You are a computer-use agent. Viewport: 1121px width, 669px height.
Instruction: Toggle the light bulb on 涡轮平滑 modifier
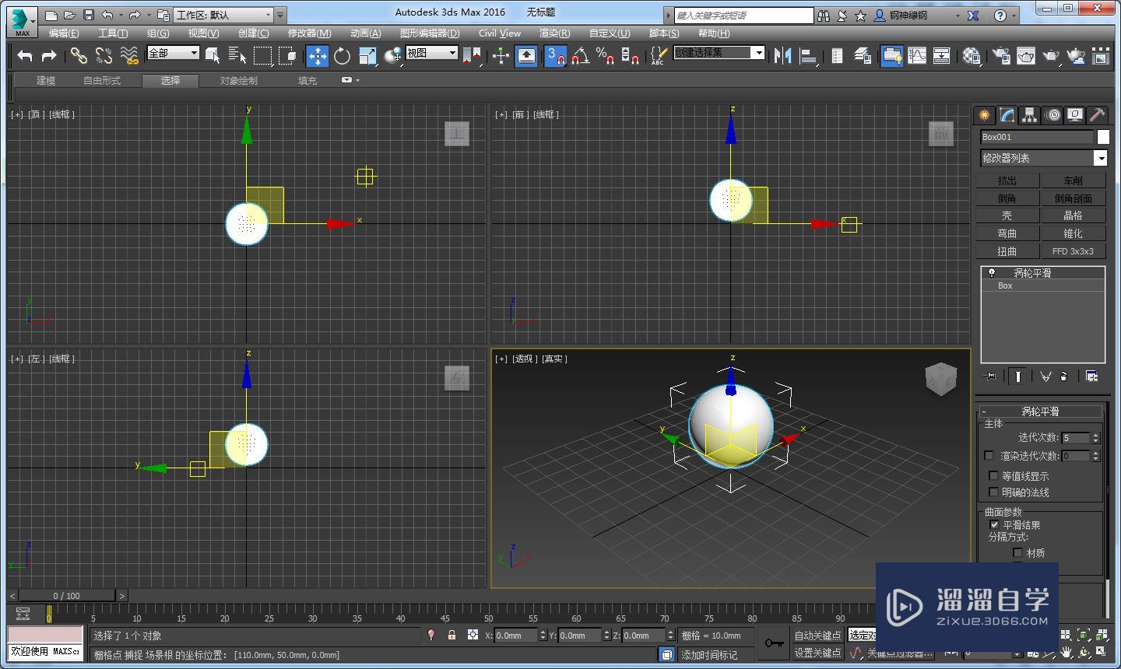pyautogui.click(x=992, y=273)
